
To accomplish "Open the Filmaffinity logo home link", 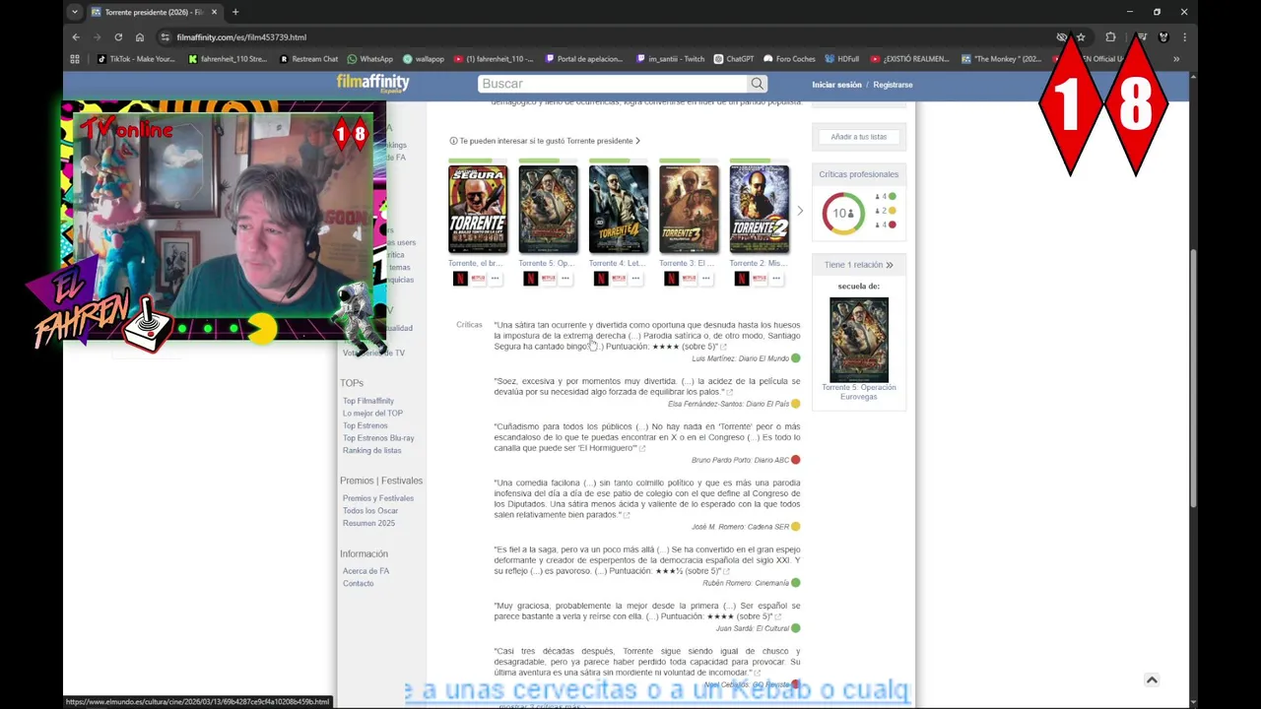I will 372,83.
